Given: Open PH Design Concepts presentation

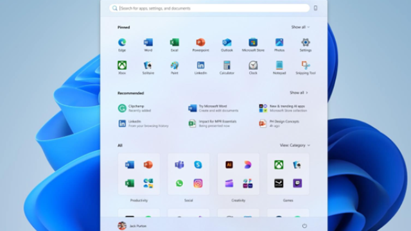Looking at the screenshot, I should click(x=279, y=123).
